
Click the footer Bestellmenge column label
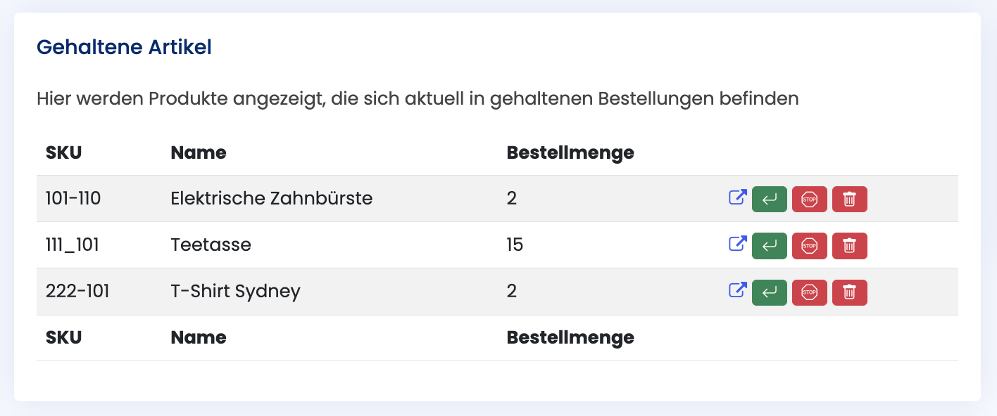570,337
